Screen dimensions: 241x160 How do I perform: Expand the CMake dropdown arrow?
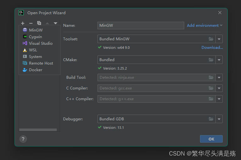(x=219, y=60)
